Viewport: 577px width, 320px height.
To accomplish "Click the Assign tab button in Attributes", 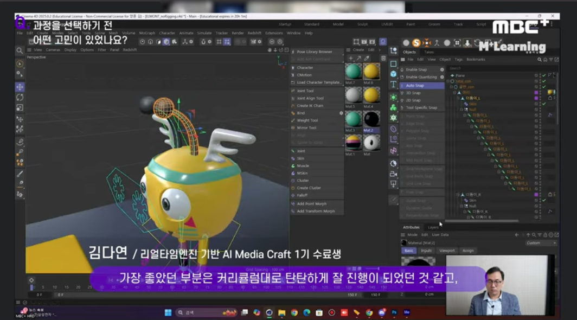I will [467, 251].
